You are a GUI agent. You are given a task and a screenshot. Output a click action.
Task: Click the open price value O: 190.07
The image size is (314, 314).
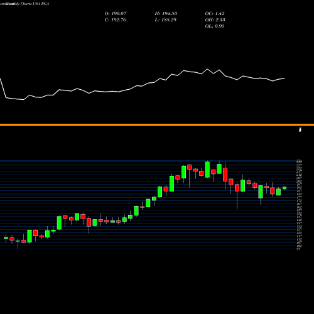(x=116, y=14)
